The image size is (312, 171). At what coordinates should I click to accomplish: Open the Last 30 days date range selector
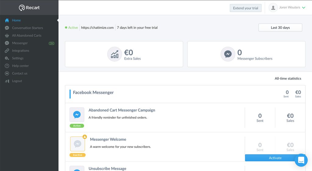click(x=280, y=28)
